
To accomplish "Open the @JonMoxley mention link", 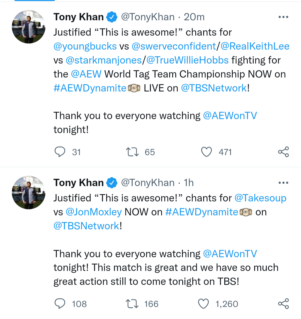I will 94,212.
